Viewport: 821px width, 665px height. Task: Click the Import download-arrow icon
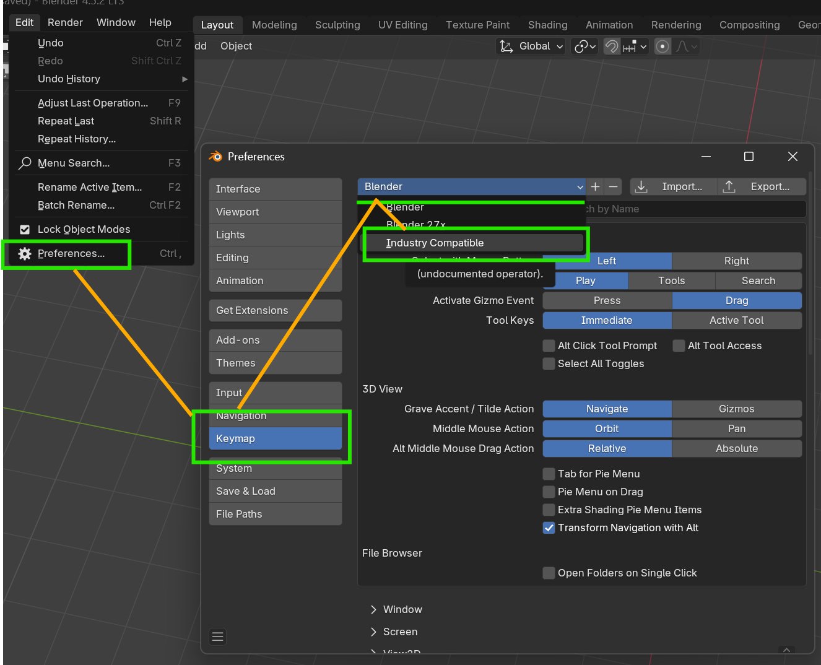tap(641, 186)
